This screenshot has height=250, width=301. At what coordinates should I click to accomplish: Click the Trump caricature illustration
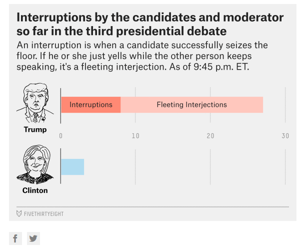click(35, 103)
